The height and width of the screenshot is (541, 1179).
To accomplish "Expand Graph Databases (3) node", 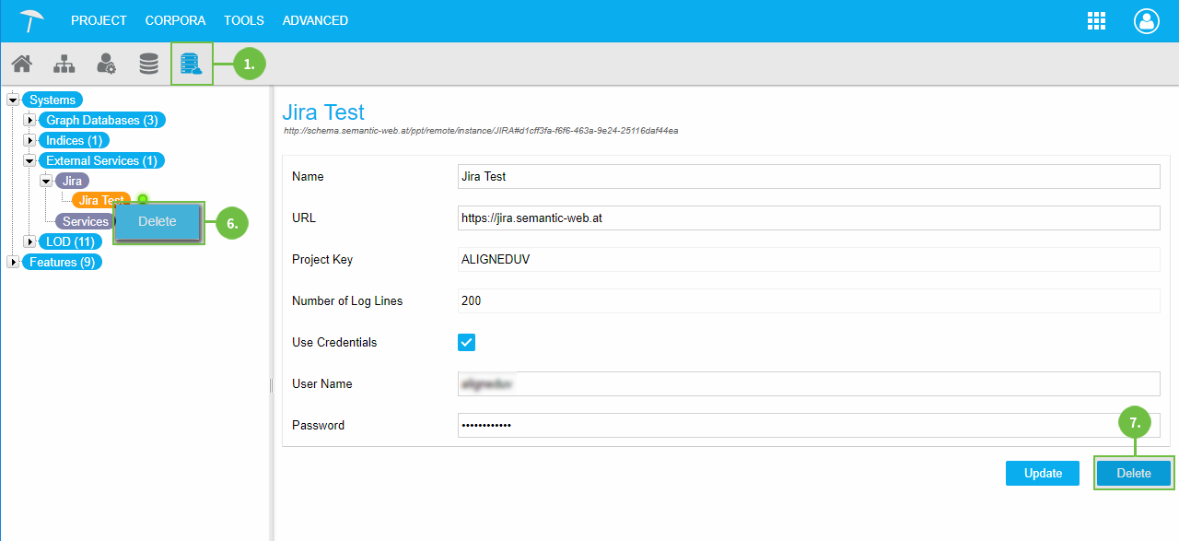I will point(29,120).
